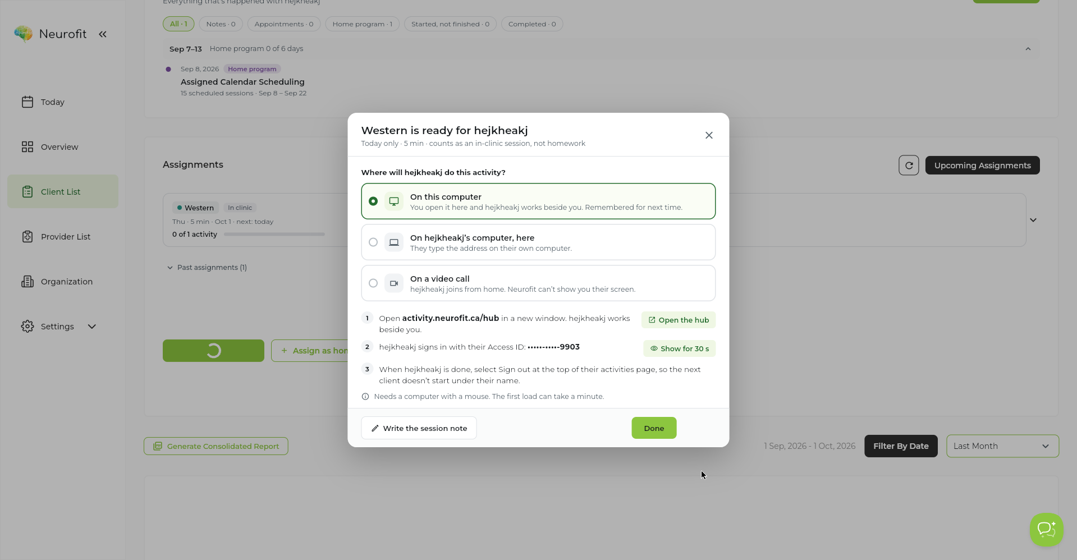
Task: Open the Last Month dropdown
Action: tap(1002, 446)
